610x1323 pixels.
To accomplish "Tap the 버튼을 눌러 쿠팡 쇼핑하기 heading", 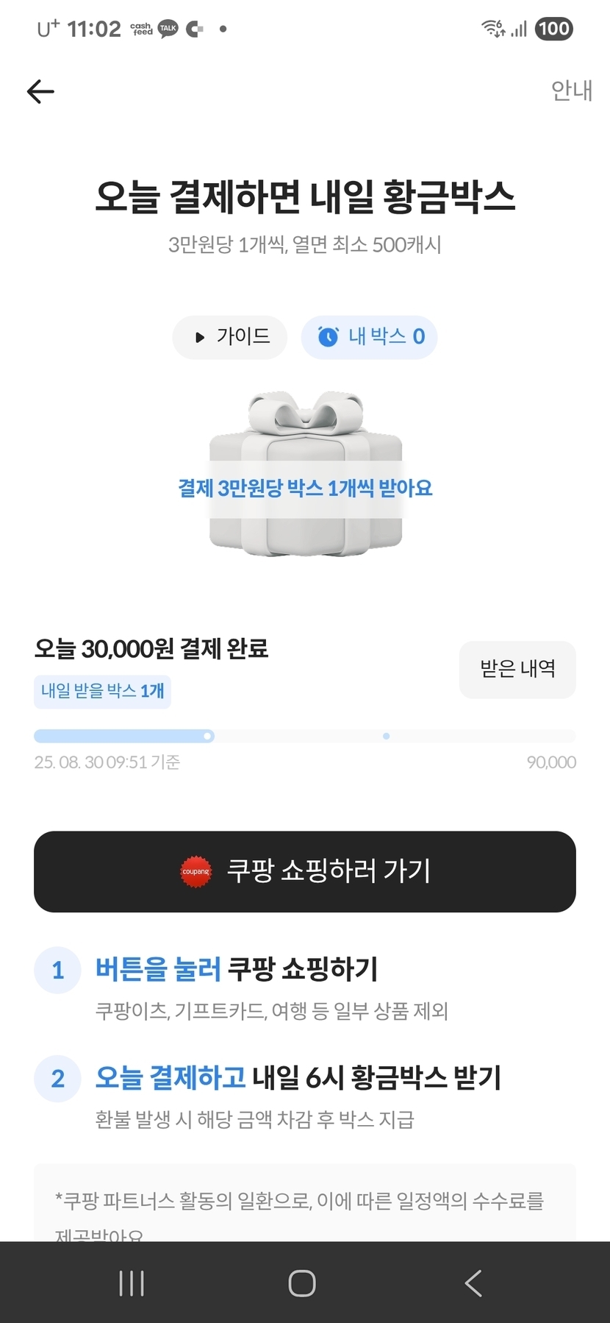I will point(236,969).
